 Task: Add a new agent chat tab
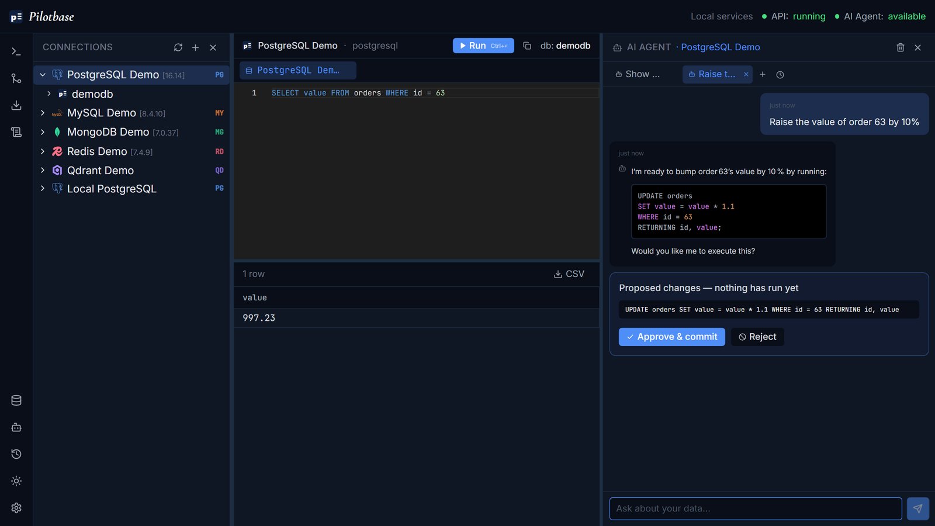763,74
